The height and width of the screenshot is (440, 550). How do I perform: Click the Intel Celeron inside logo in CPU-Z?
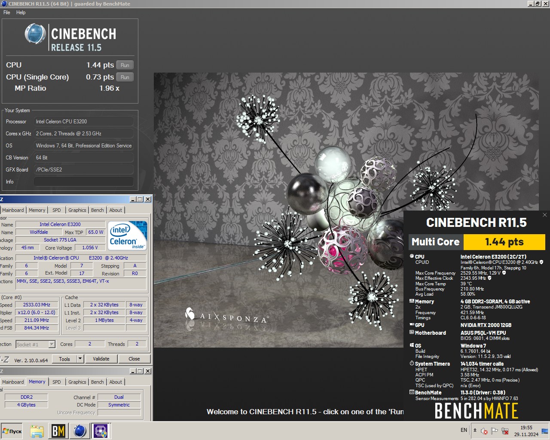click(128, 235)
